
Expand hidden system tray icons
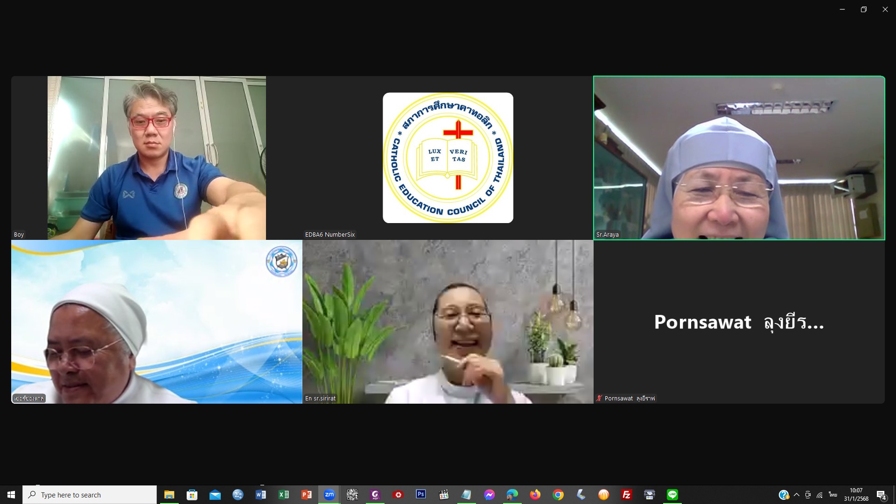797,495
